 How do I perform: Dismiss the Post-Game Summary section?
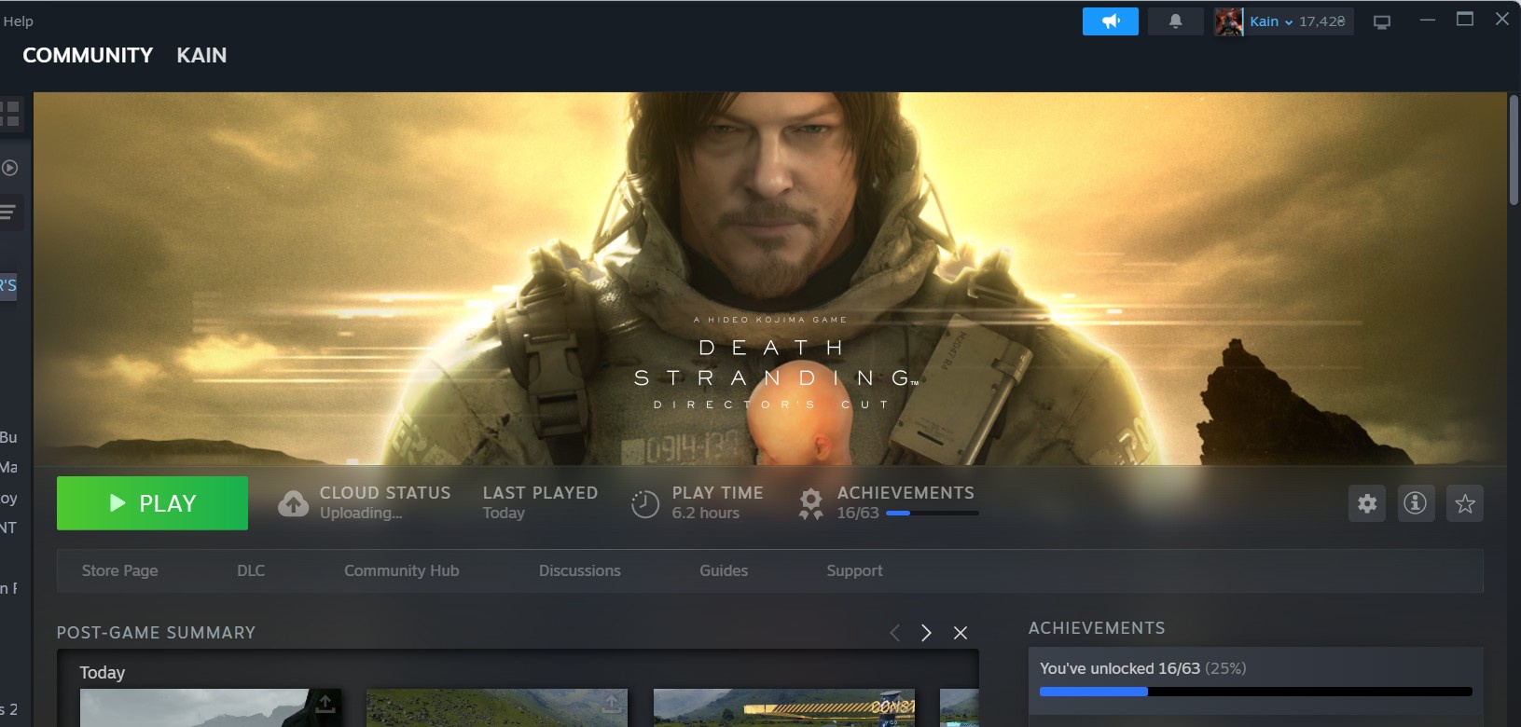click(x=961, y=633)
